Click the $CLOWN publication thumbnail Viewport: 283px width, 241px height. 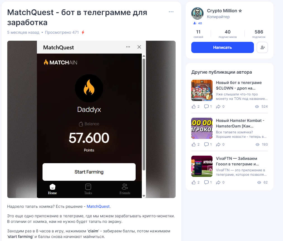pos(202,90)
